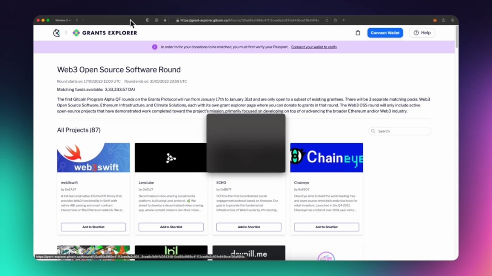Click the 'Web3 Open Source Software Round' title

click(119, 69)
